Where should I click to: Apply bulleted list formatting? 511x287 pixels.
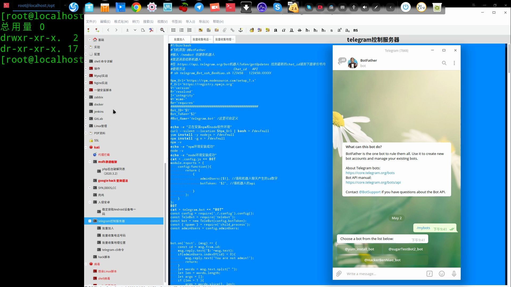click(174, 30)
